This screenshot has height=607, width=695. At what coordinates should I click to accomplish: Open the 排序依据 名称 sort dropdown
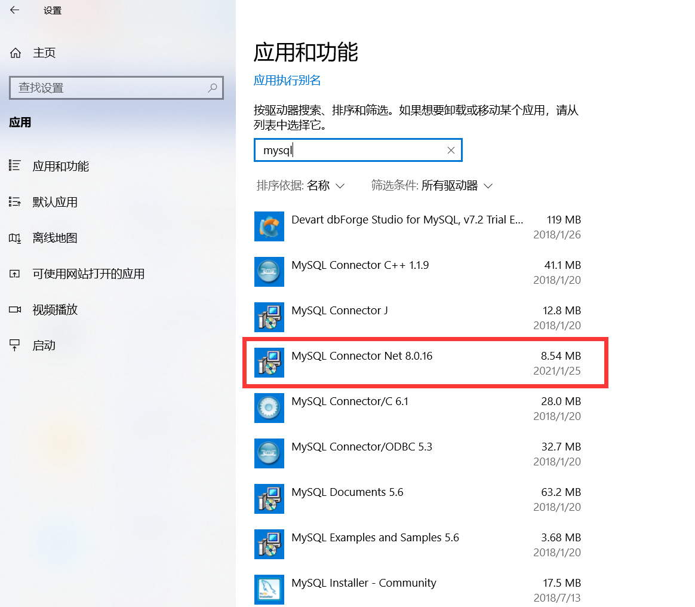point(300,185)
